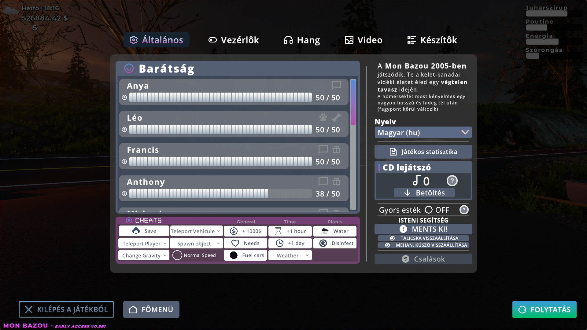The height and width of the screenshot is (330, 587).
Task: Toggle Normal Speed radio button
Action: point(177,255)
